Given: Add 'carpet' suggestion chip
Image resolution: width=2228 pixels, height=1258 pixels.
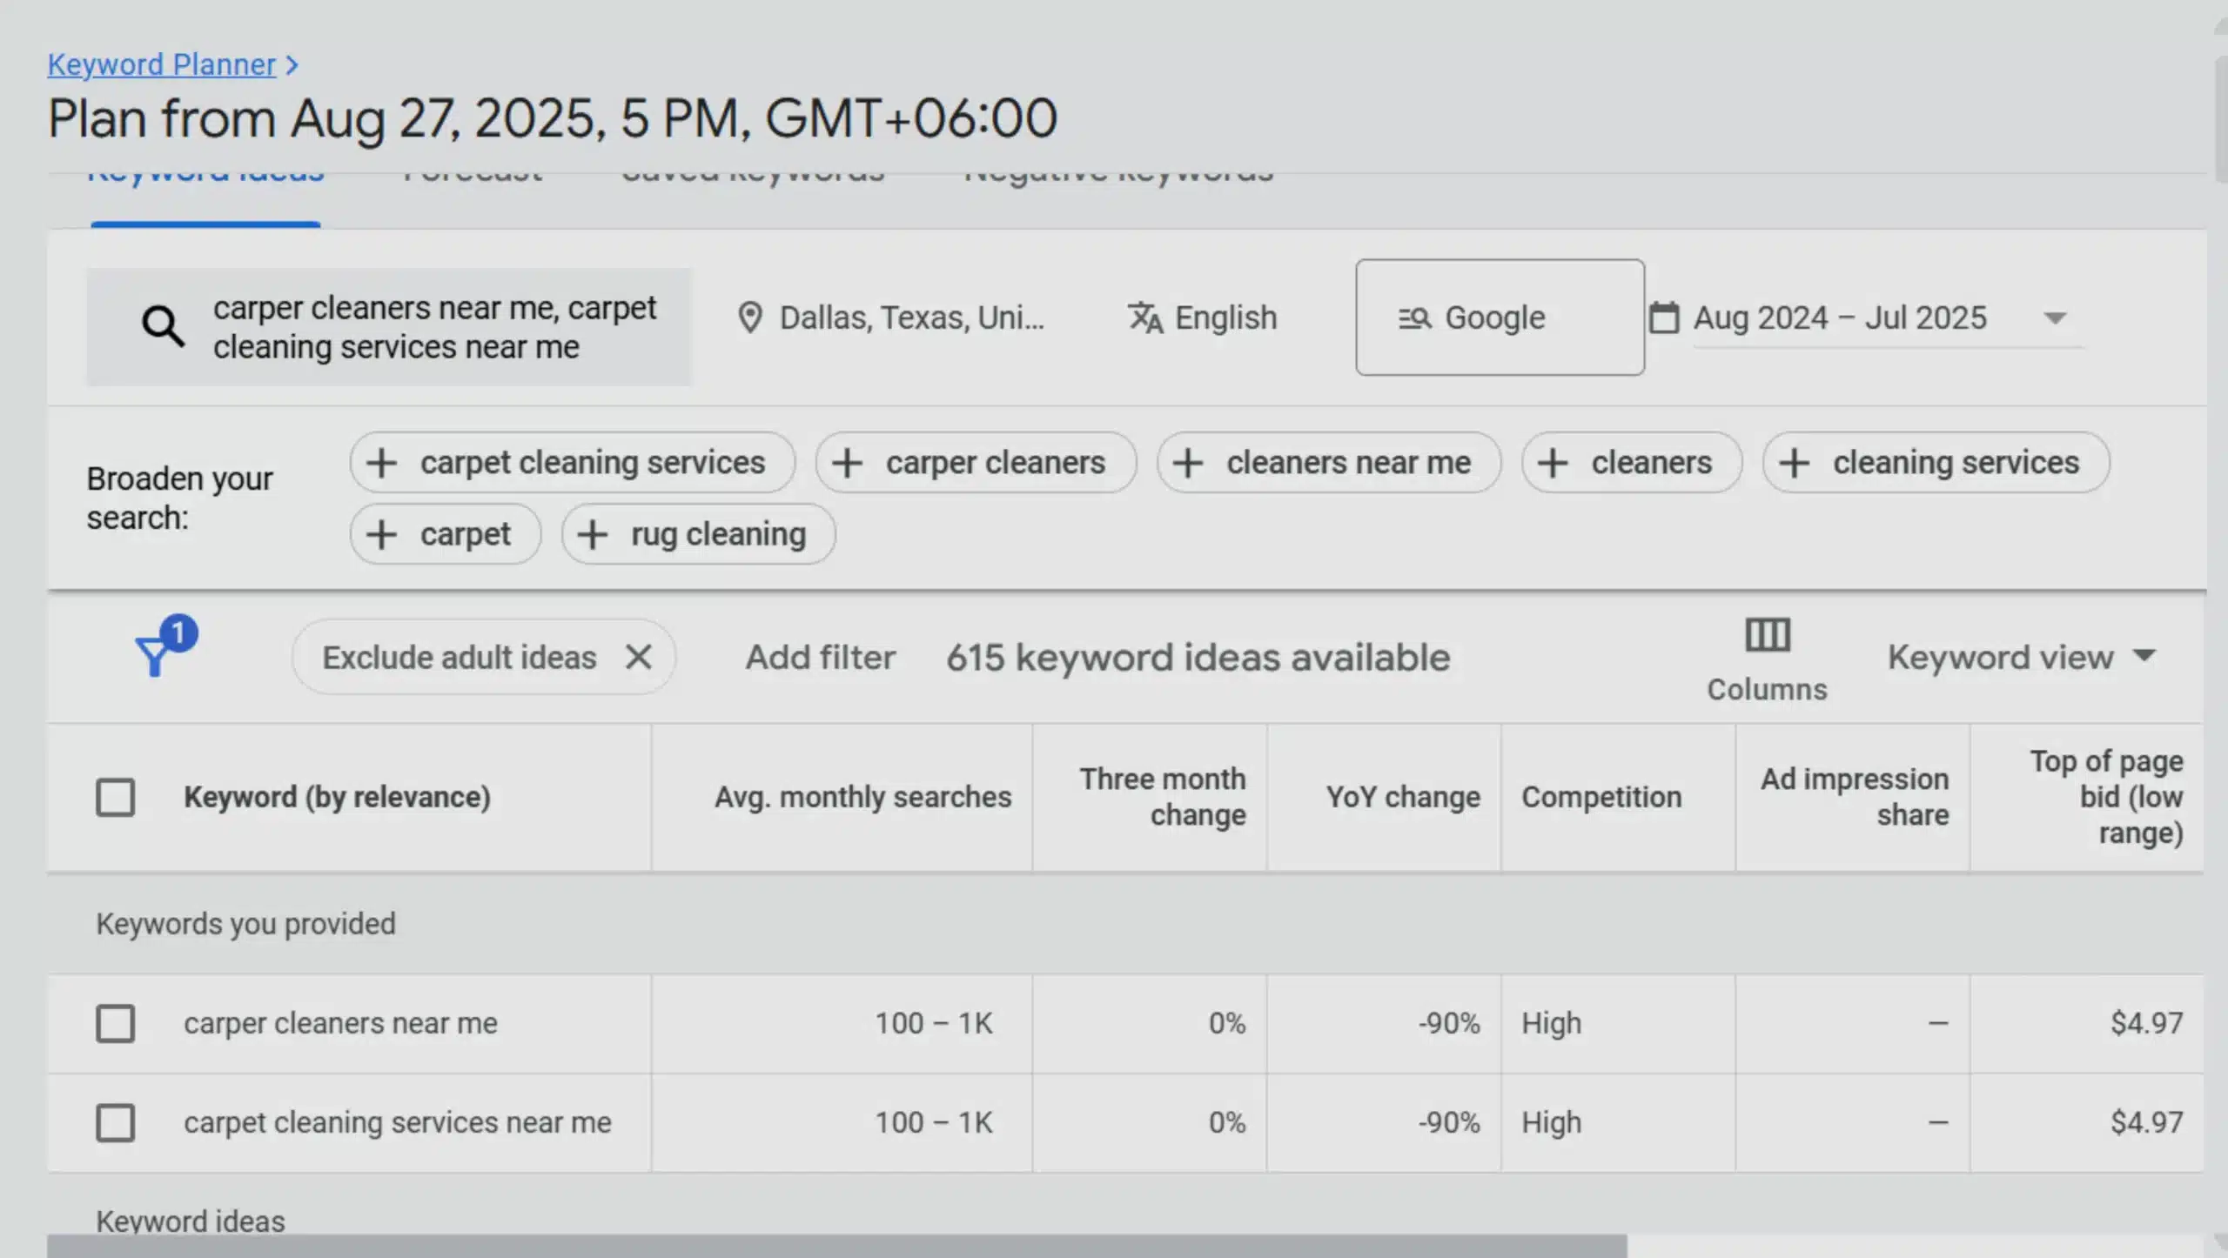Looking at the screenshot, I should (x=445, y=534).
